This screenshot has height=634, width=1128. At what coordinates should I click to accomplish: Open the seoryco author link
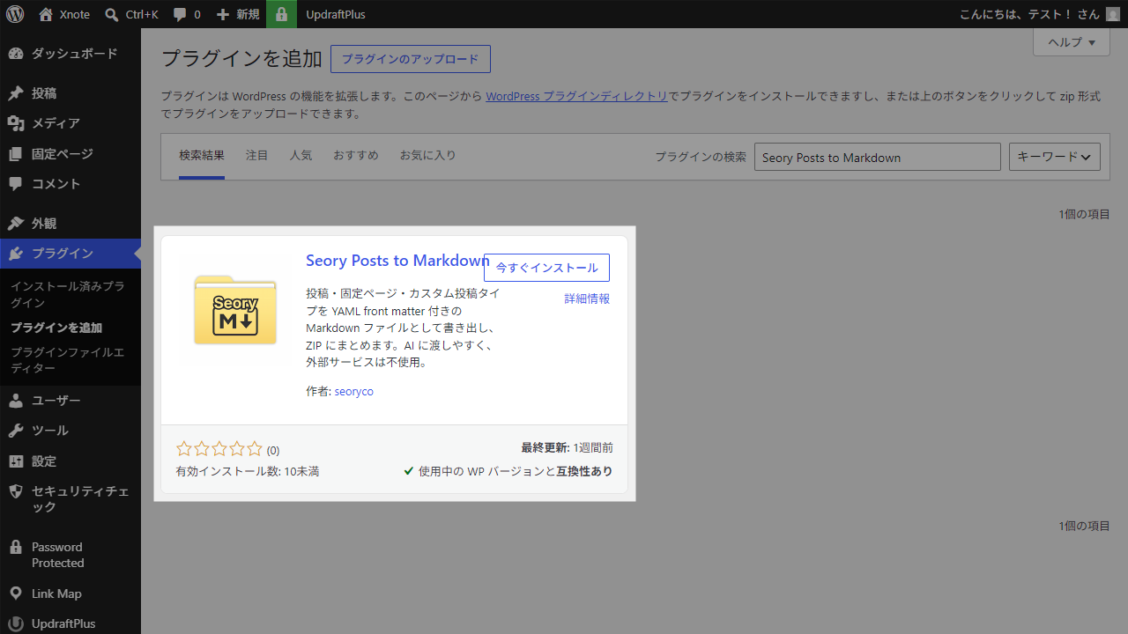coord(354,391)
